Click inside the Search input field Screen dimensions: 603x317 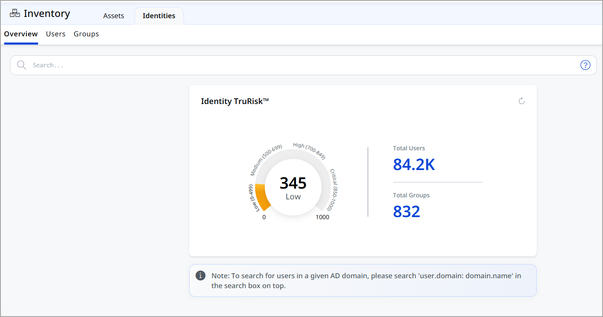[290, 65]
